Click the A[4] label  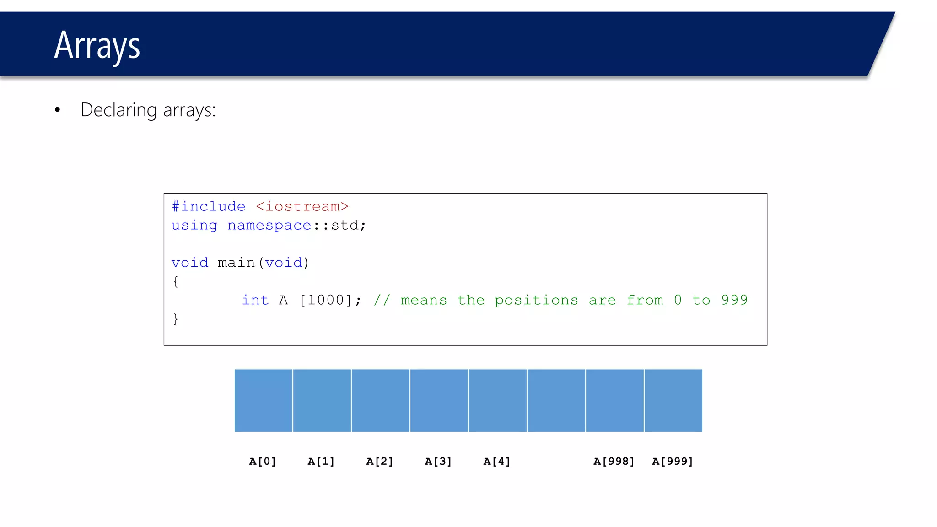[497, 462]
